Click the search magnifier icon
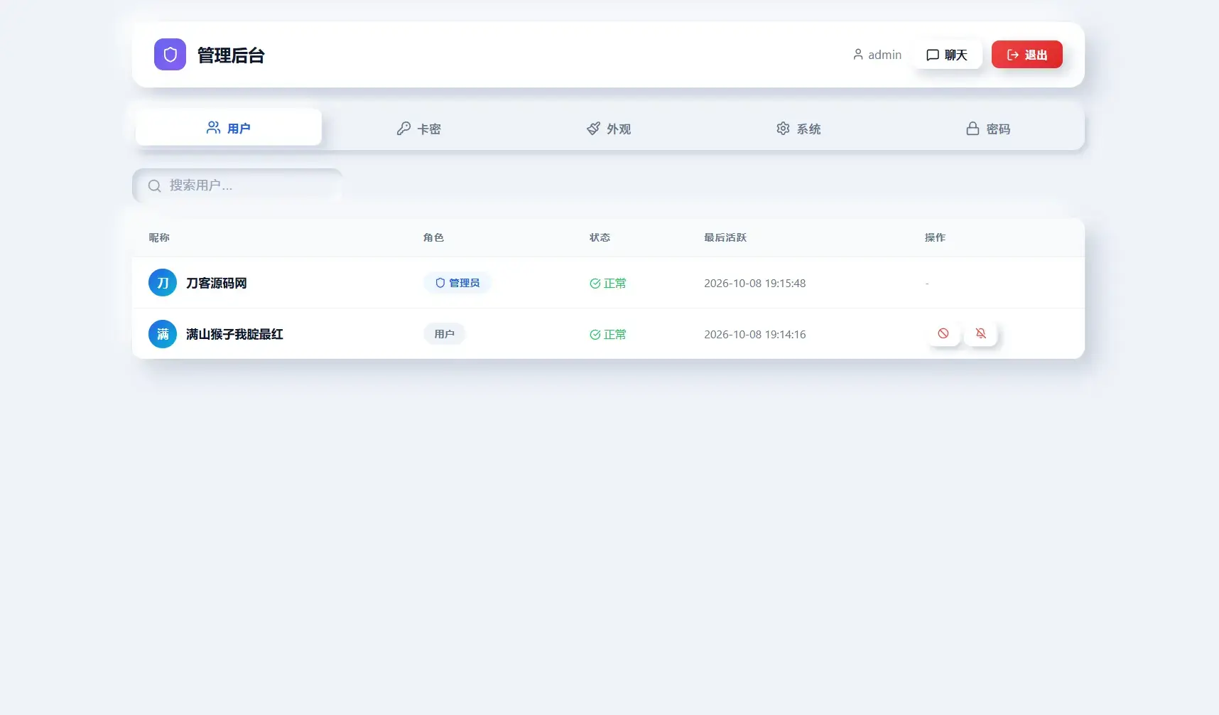Viewport: 1219px width, 715px height. 154,186
